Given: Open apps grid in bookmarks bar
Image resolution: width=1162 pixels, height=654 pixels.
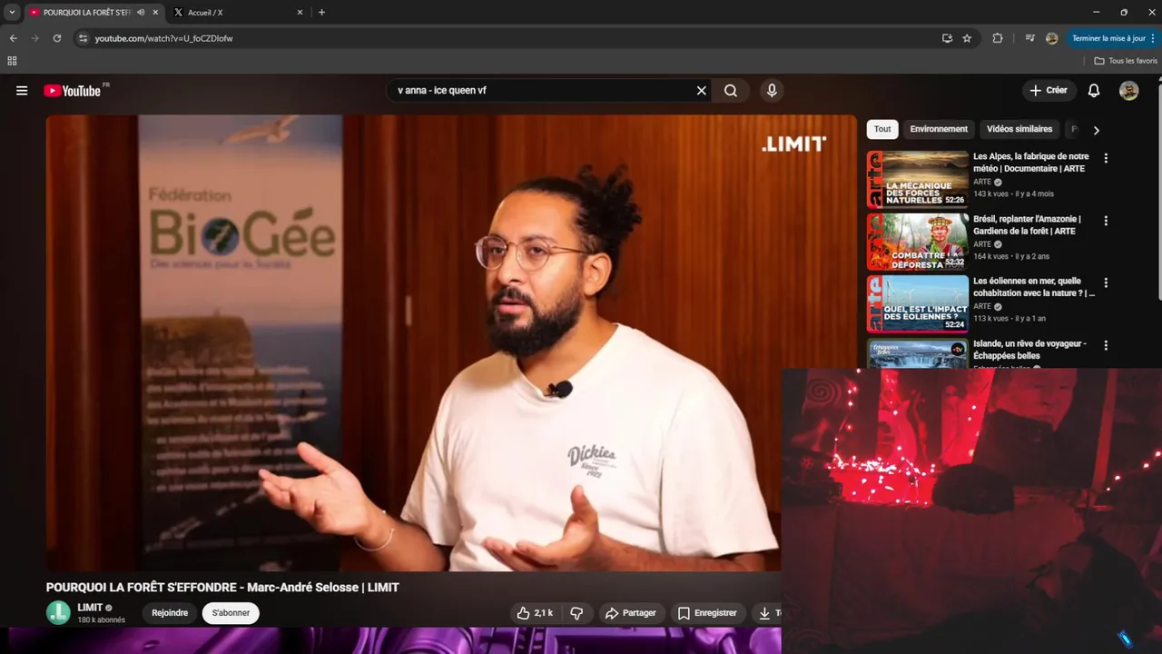Looking at the screenshot, I should [x=12, y=61].
